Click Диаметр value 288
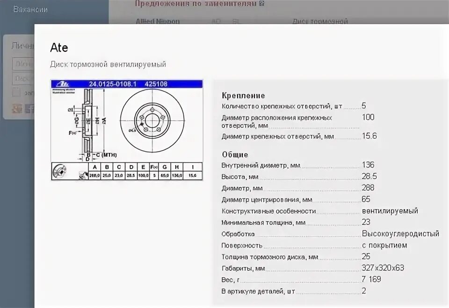The image size is (449, 308). click(368, 188)
